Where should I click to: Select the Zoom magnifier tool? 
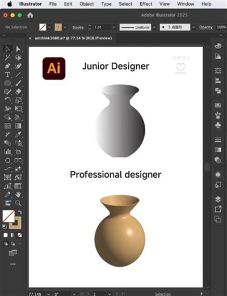click(x=18, y=203)
